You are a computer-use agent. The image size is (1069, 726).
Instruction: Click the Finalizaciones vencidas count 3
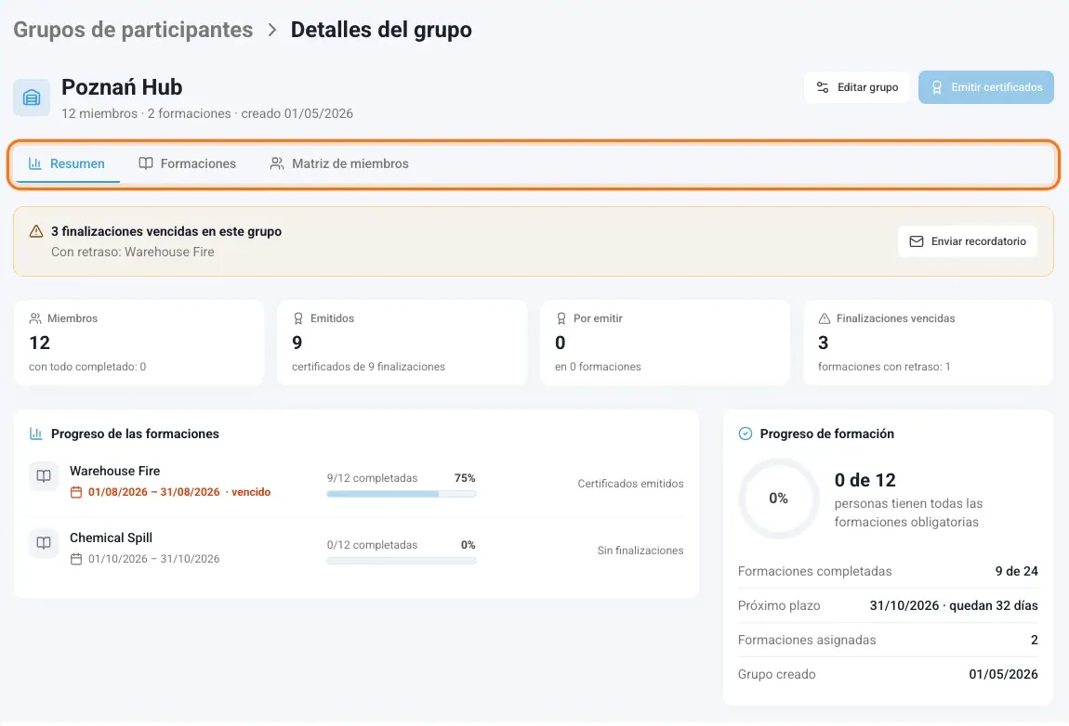coord(823,343)
